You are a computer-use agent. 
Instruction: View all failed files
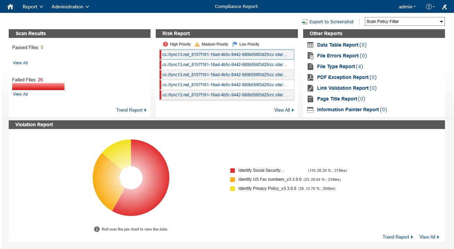point(20,94)
